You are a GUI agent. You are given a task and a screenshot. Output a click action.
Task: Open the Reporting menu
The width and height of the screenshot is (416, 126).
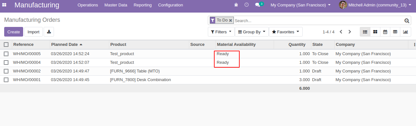[x=143, y=5]
